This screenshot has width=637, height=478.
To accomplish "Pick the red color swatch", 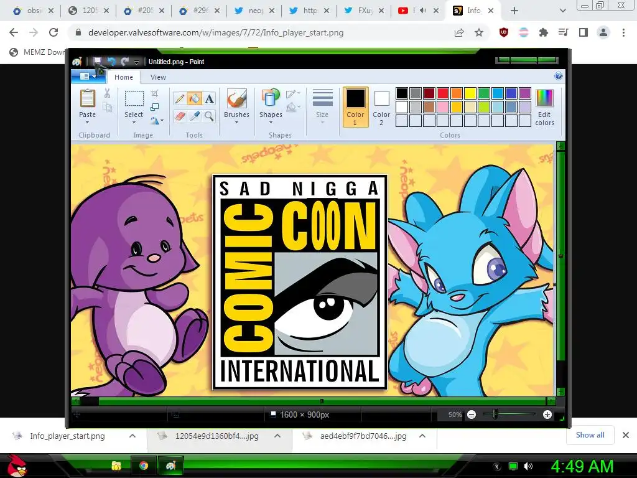I will (443, 93).
